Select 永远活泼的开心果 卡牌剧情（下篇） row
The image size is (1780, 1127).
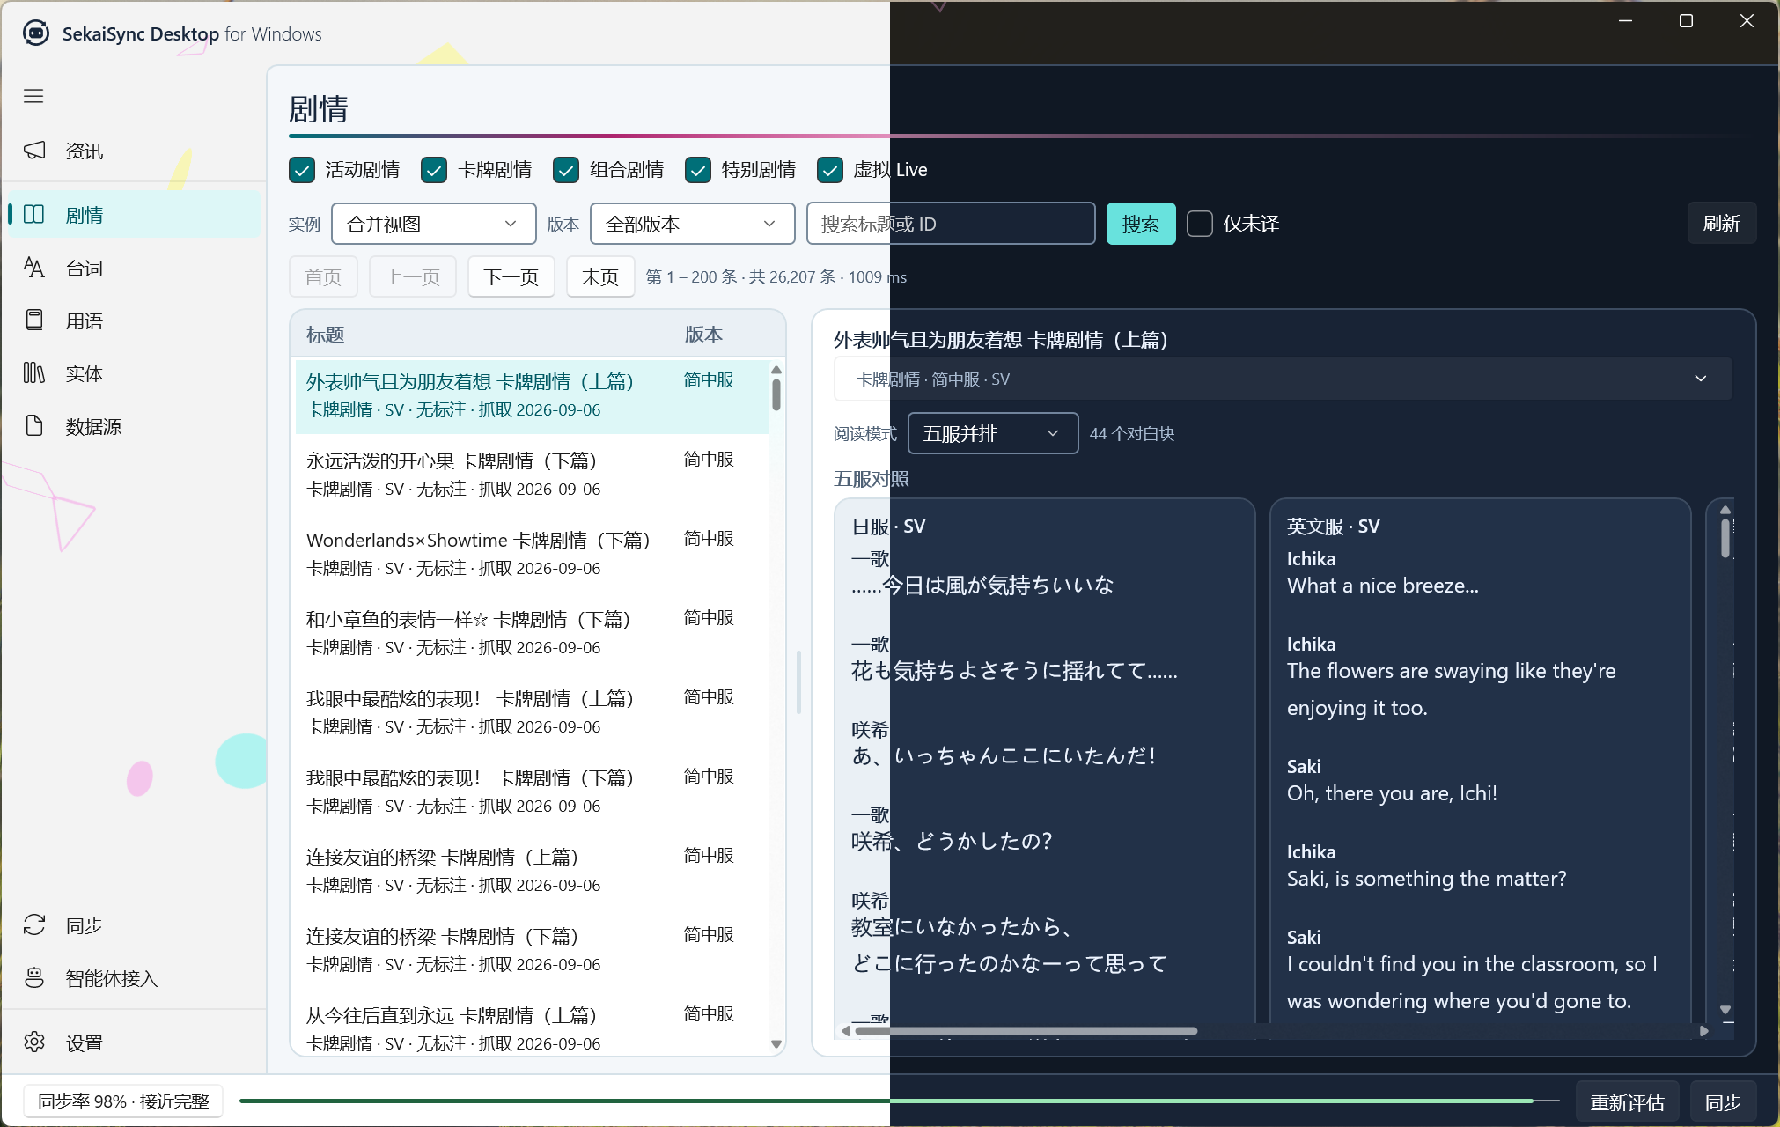click(x=532, y=474)
